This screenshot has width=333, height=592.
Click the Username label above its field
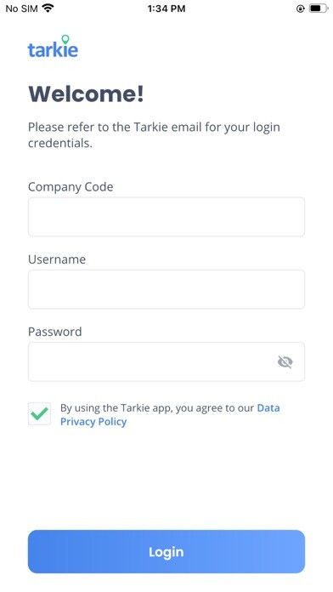[x=57, y=259]
